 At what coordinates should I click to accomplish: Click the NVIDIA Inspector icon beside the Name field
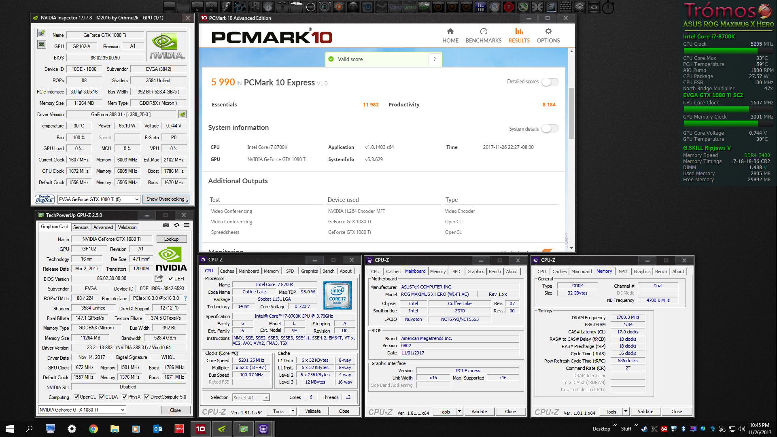41,33
